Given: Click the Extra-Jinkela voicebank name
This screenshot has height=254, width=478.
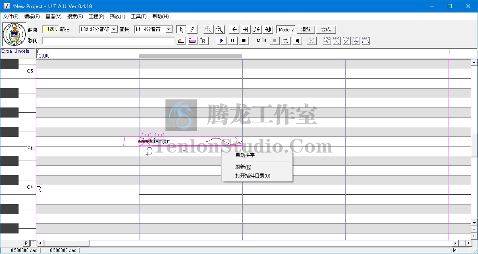Looking at the screenshot, I should click(15, 51).
